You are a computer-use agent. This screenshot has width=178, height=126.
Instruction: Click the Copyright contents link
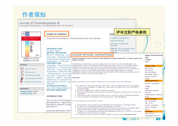(51, 57)
